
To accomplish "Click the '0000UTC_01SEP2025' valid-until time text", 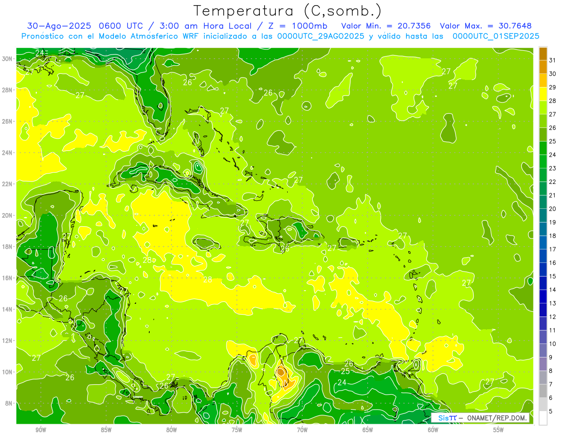I will pyautogui.click(x=496, y=36).
